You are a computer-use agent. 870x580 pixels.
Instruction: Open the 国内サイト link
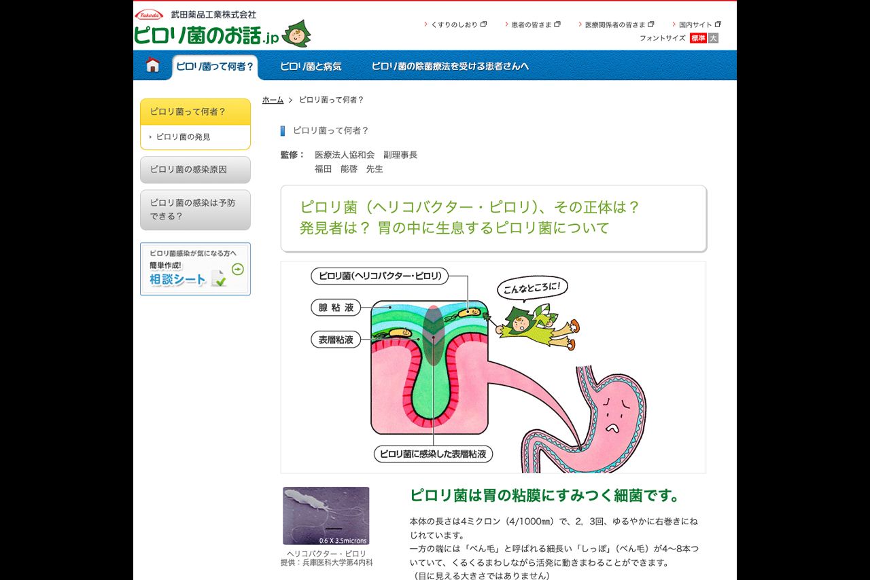coord(695,24)
